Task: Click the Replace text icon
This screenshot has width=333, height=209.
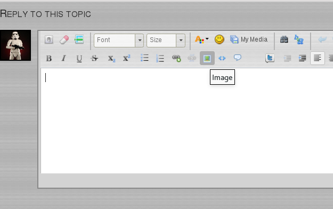Action: coord(299,39)
